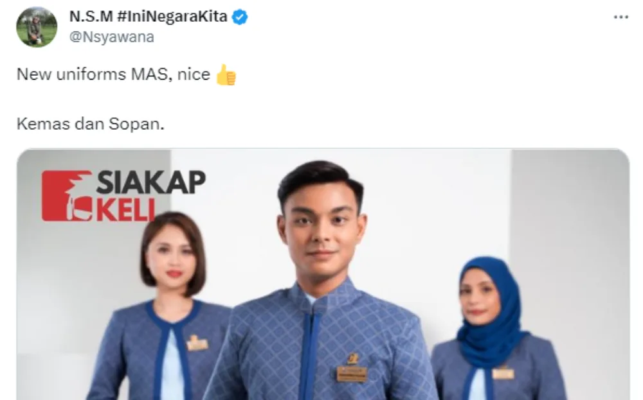Click the #IniNegaraKita hashtag in the name
643x400 pixels.
[x=172, y=17]
